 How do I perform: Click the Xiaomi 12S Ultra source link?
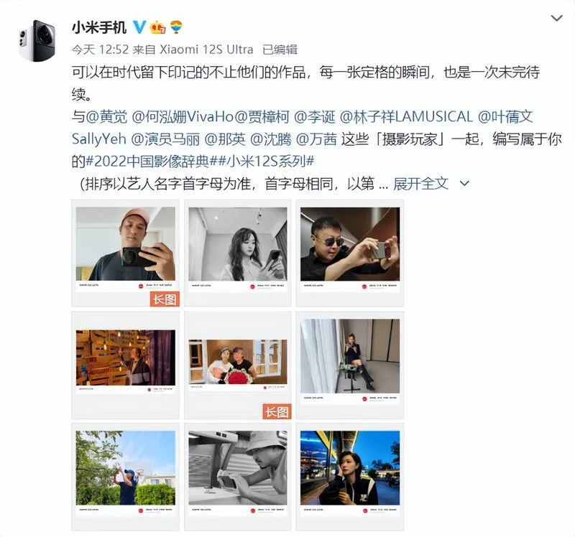(206, 50)
